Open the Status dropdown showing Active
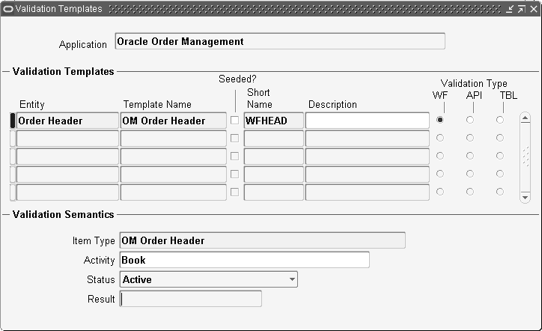The height and width of the screenshot is (331, 542). [209, 279]
